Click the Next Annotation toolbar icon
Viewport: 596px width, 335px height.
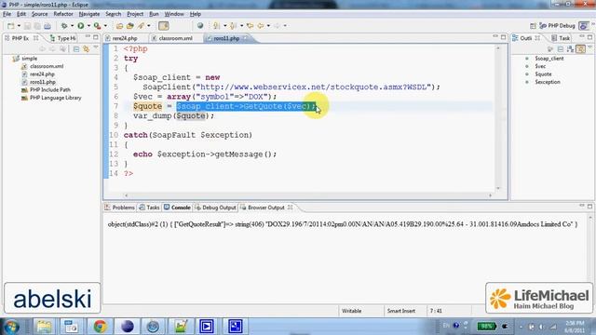click(x=216, y=26)
